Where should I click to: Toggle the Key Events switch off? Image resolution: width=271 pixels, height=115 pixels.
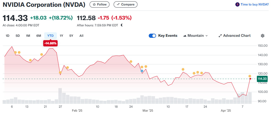[152, 36]
